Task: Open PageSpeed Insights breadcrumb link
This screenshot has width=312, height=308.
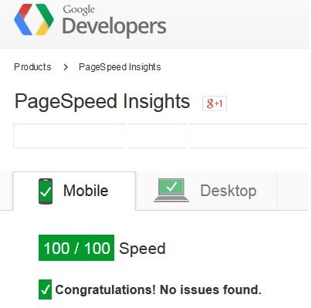Action: pos(120,67)
